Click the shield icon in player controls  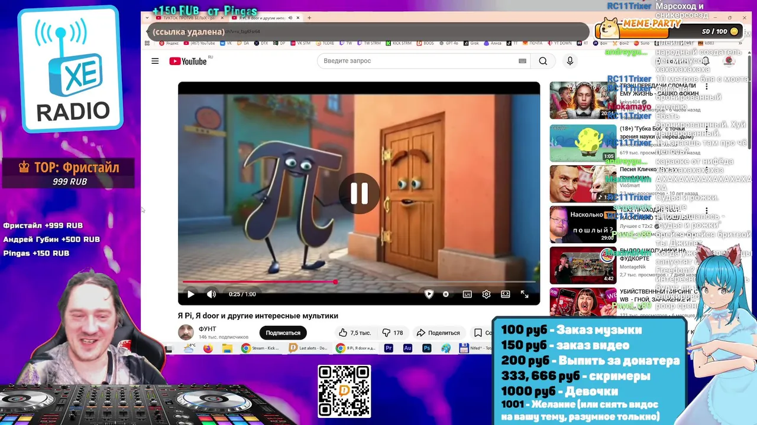pyautogui.click(x=429, y=294)
